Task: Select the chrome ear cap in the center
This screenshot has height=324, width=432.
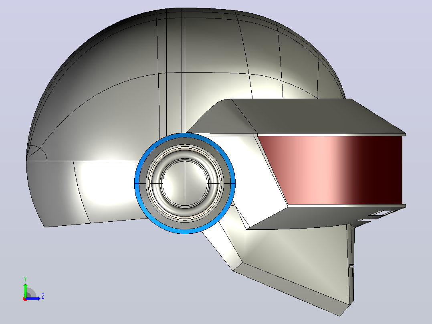Action: 185,183
